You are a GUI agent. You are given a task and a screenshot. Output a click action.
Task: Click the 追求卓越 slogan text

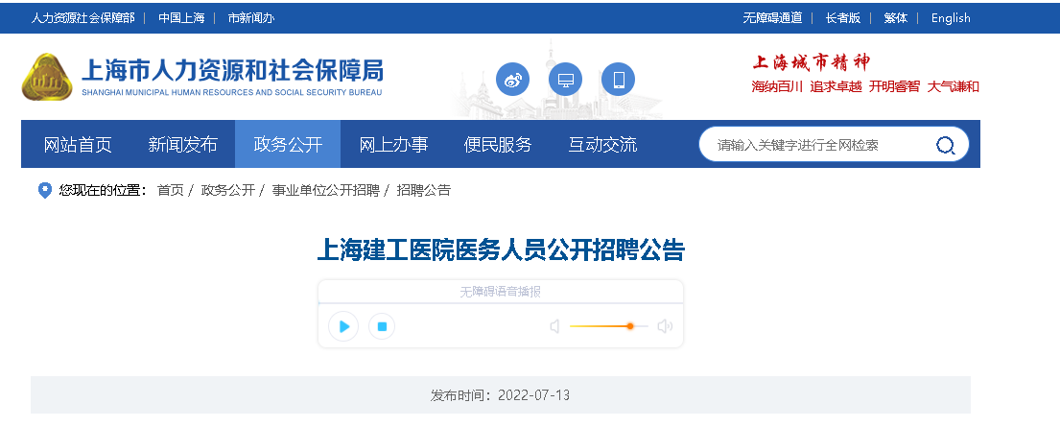pos(836,86)
